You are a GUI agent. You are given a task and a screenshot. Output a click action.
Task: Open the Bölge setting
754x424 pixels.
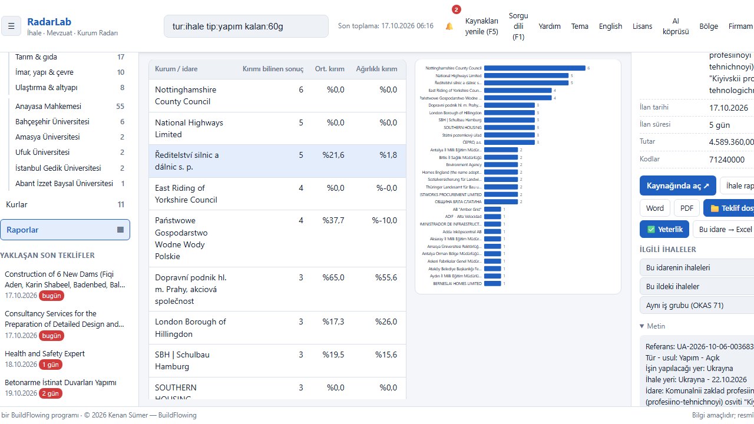709,26
